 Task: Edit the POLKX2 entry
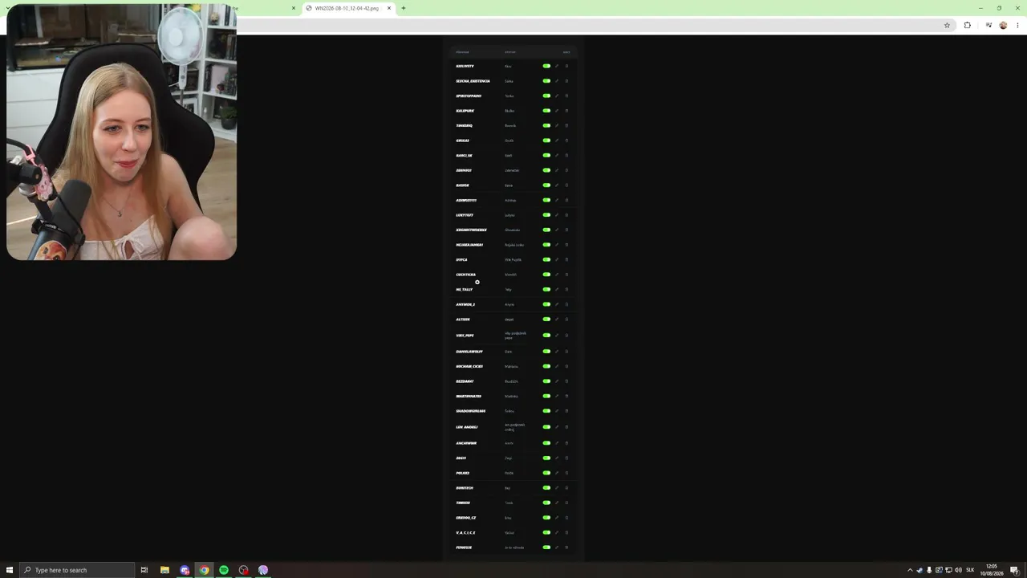(x=557, y=473)
